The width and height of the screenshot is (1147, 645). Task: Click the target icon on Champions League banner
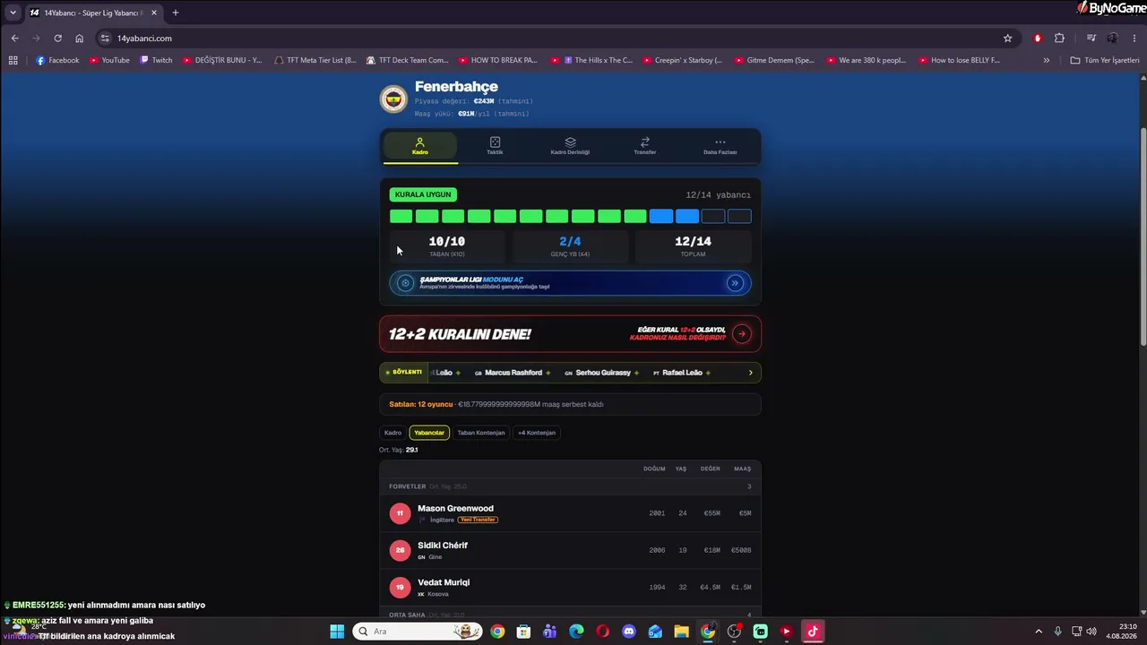pos(405,283)
